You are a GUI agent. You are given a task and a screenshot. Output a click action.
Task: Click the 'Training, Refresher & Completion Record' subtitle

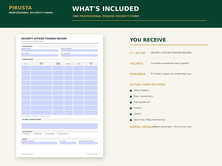(x=32, y=41)
